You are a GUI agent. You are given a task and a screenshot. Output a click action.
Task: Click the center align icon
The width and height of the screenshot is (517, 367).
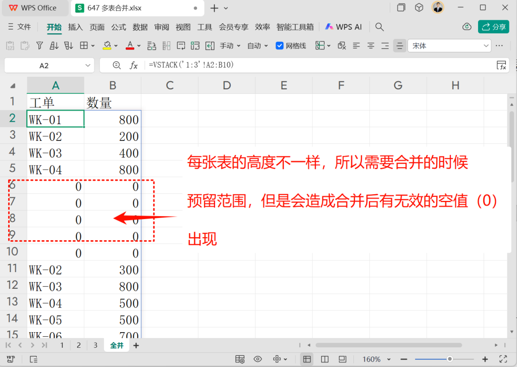pyautogui.click(x=371, y=45)
